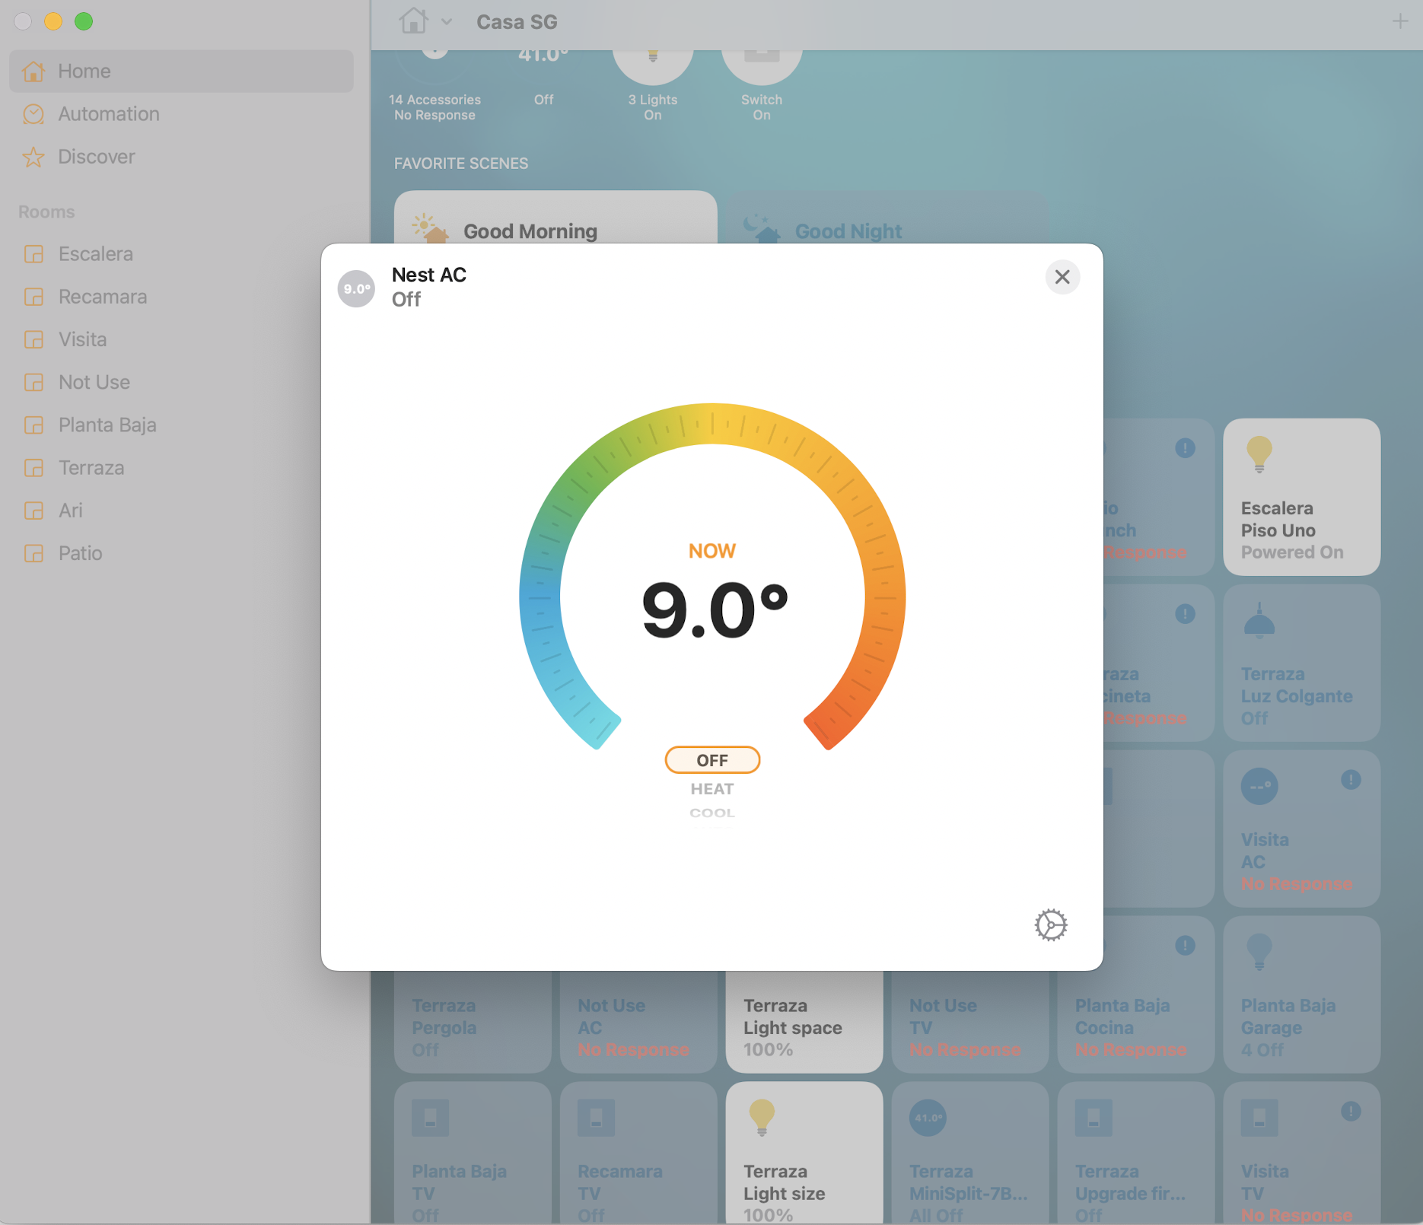Toggle Terraza Luz Colgante tile

click(1301, 663)
